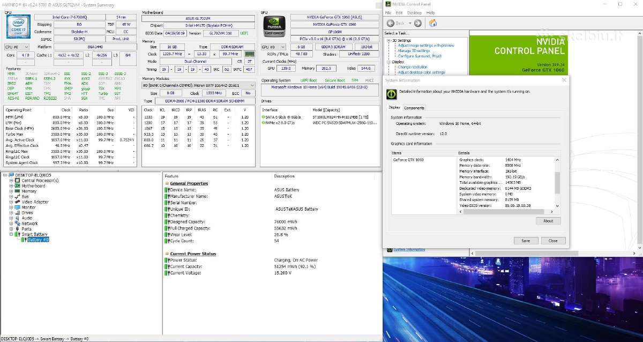Screen dimensions: 643x342
Task: Click the Home icon in NVIDIA Control Panel
Action: (x=432, y=23)
